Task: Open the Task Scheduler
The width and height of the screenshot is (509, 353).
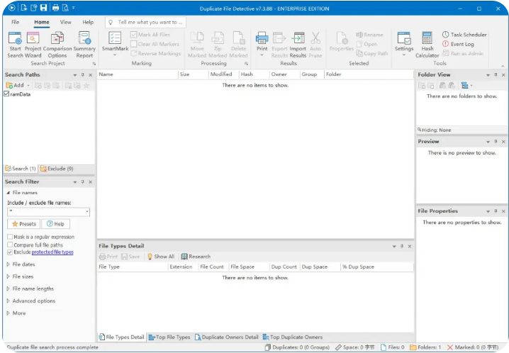Action: 464,35
